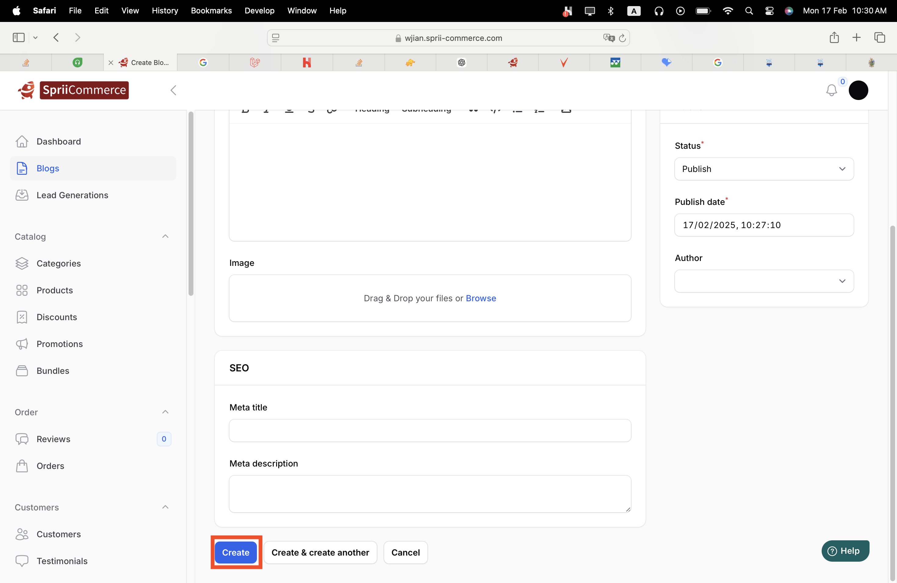This screenshot has height=583, width=897.
Task: Click the Orders shopping bag icon
Action: (x=22, y=466)
